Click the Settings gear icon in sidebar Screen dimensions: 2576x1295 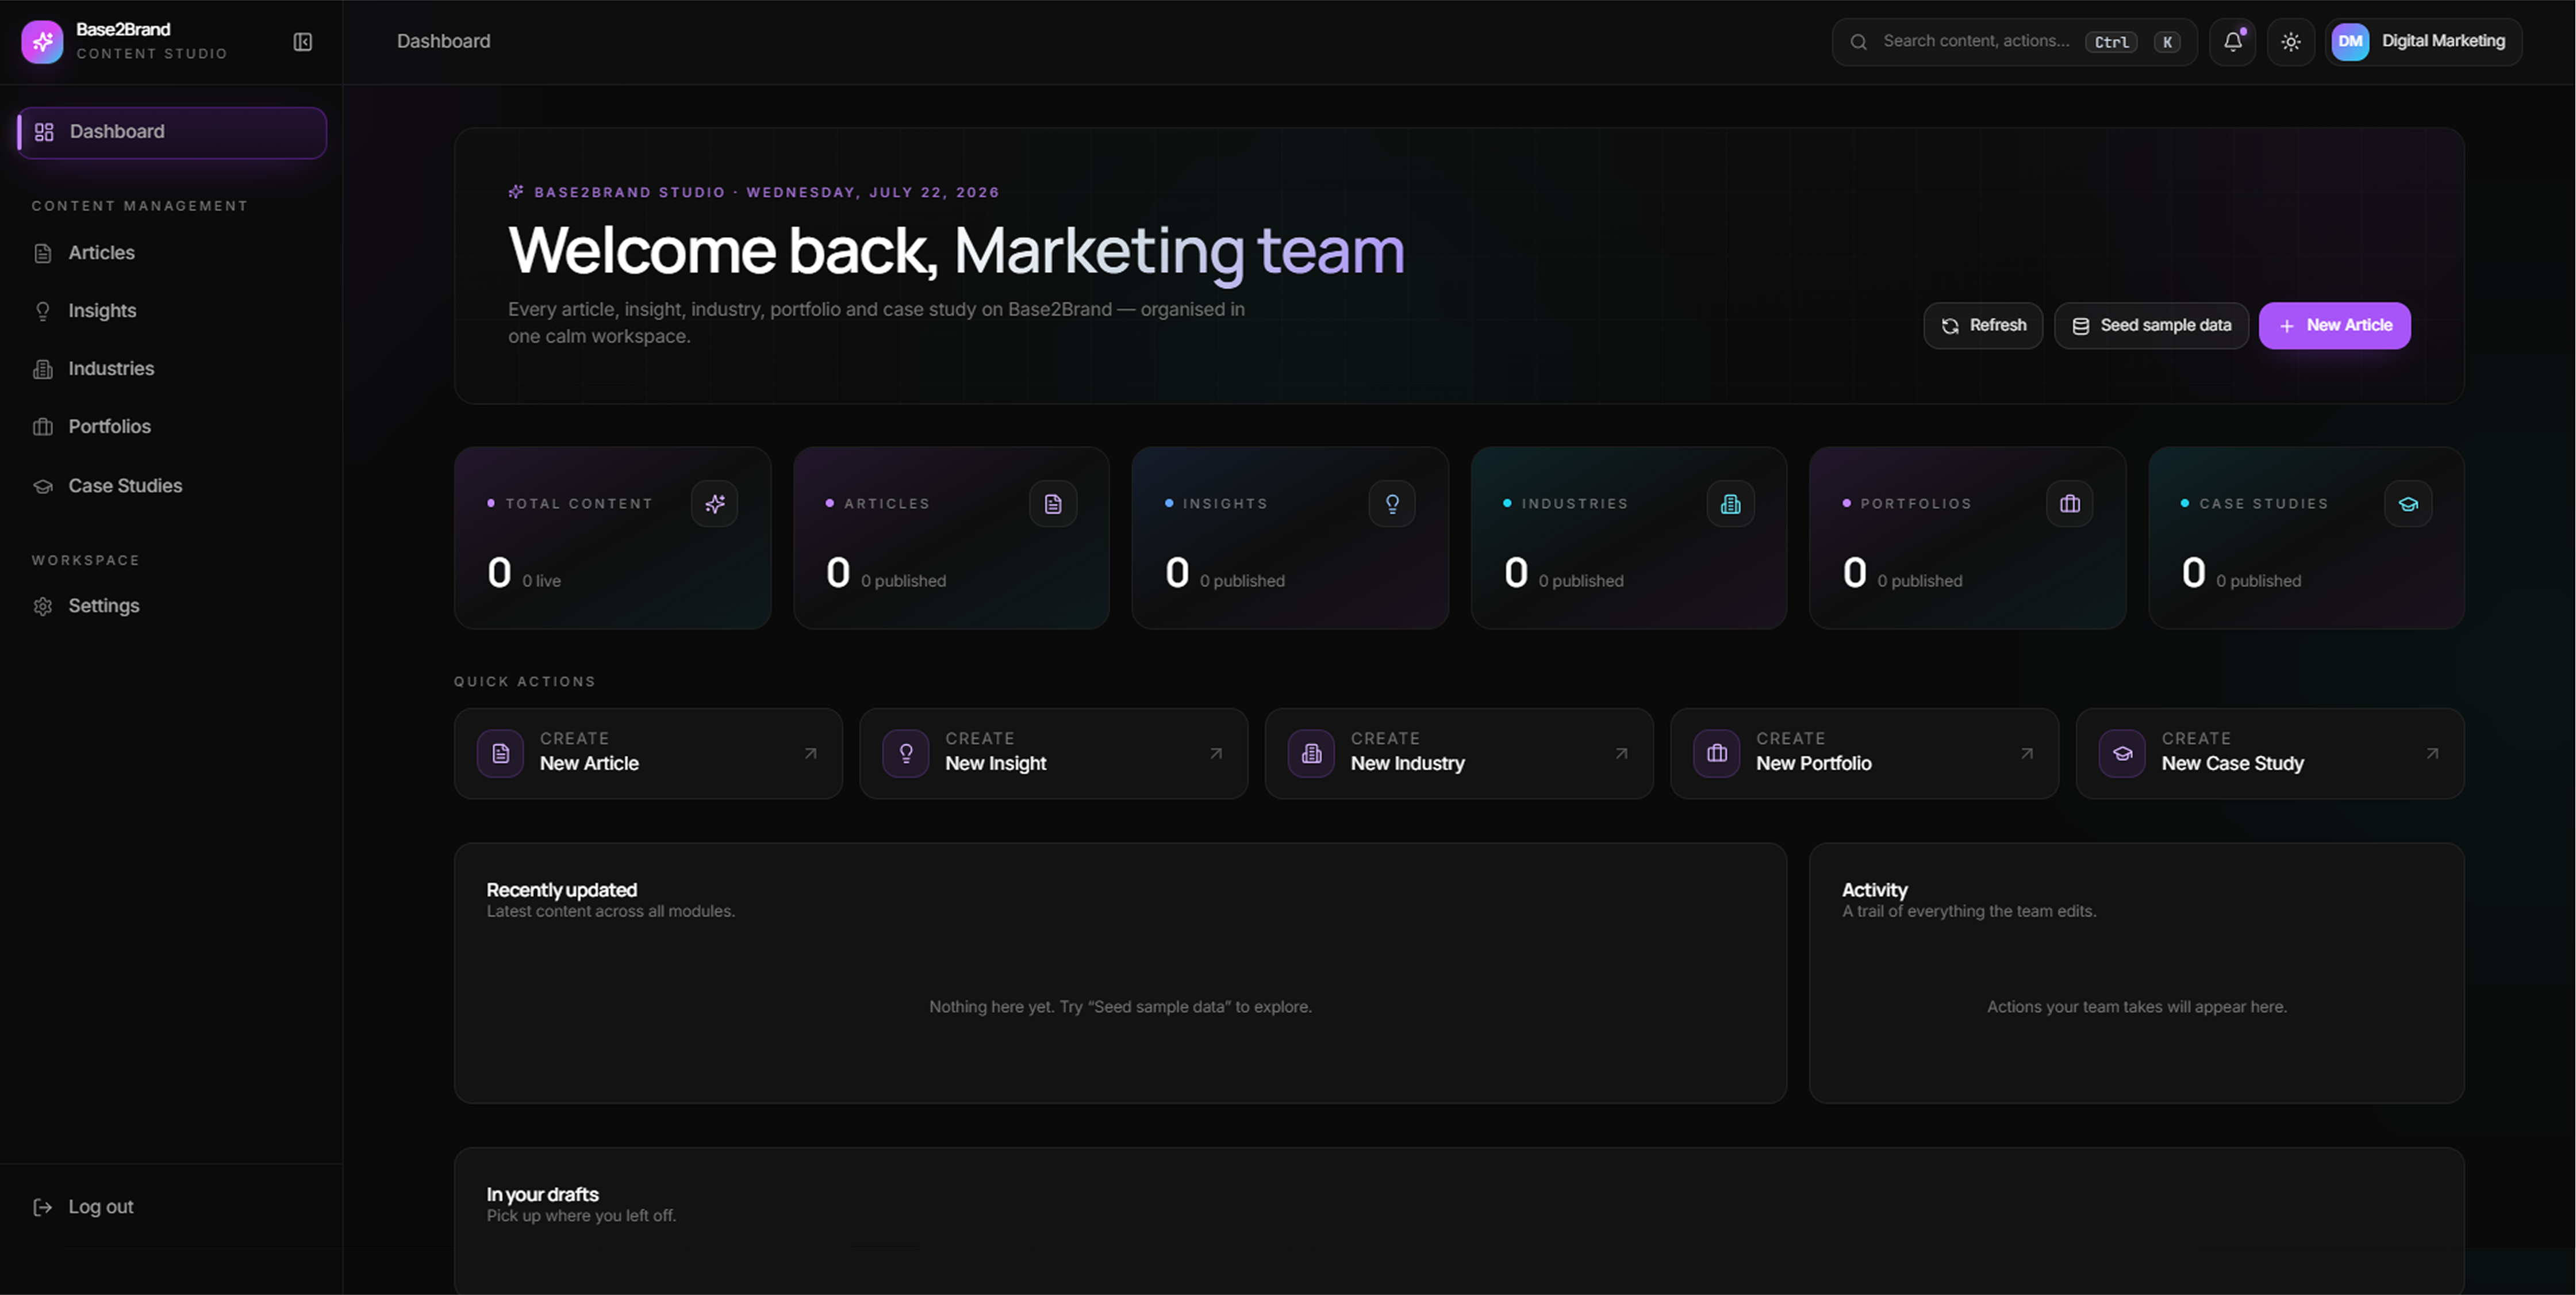pos(43,606)
